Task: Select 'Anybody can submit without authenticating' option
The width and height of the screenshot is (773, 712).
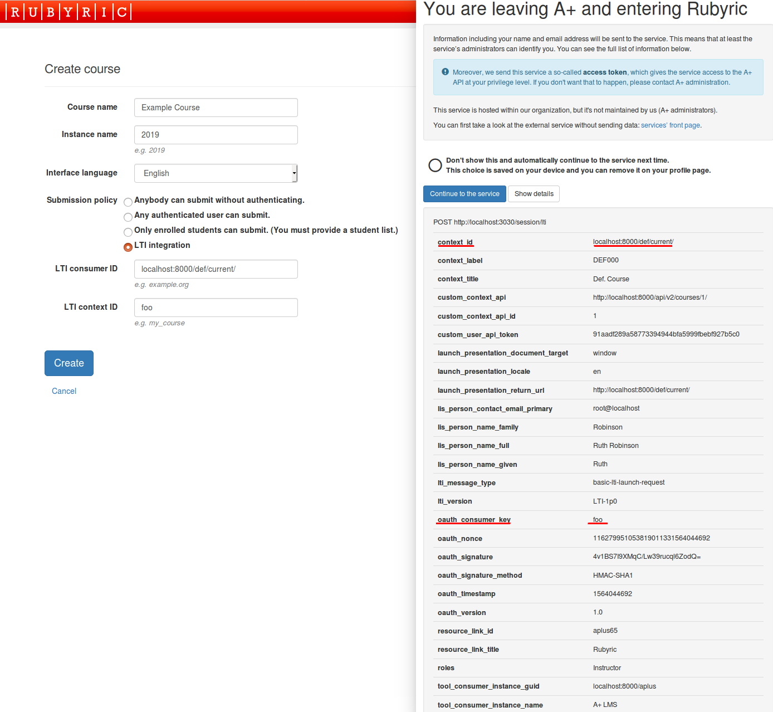Action: pos(128,202)
